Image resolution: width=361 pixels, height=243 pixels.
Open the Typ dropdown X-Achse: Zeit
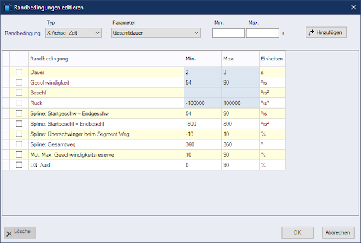[x=74, y=33]
